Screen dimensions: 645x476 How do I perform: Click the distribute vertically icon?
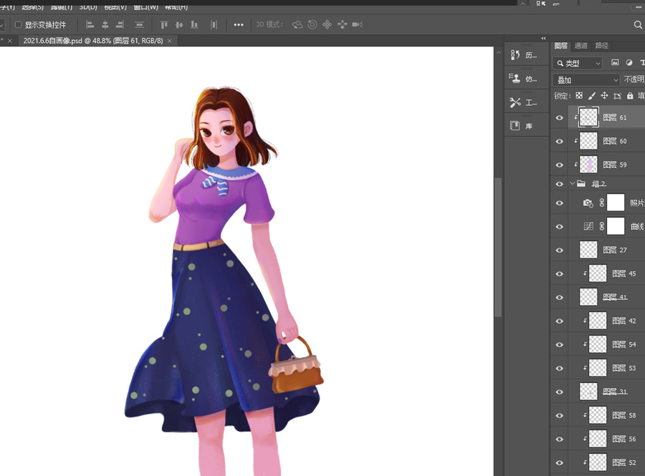(x=140, y=25)
